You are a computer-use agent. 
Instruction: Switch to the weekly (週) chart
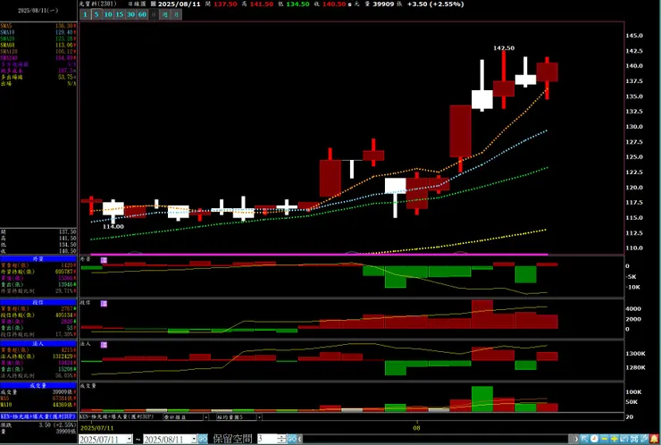pos(165,14)
